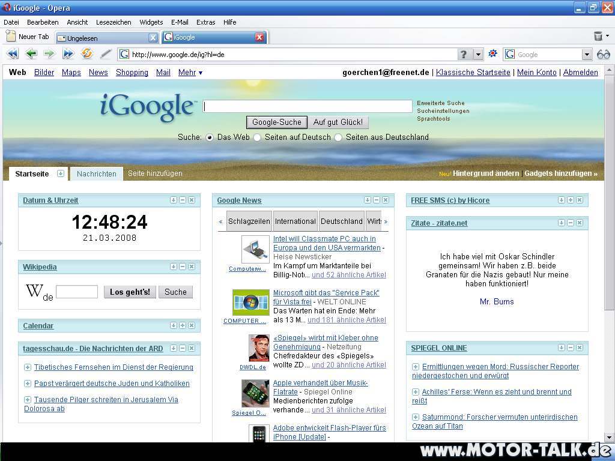Expand the Papst verärgert deutsche Juden item
The height and width of the screenshot is (461, 615).
click(x=28, y=384)
